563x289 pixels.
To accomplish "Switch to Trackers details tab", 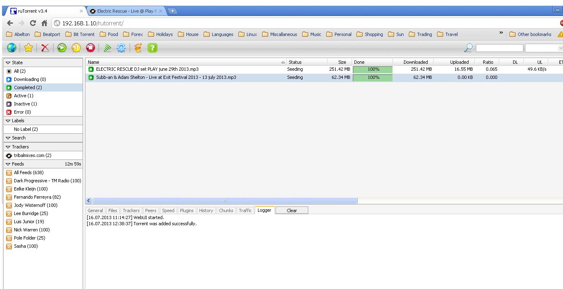I will click(131, 211).
